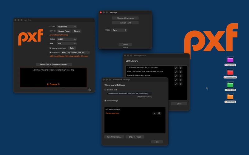Select 1_SGamut3CineSLog3_To_LC-709.cube in LUT Library
The height and width of the screenshot is (155, 249).
pos(142,67)
